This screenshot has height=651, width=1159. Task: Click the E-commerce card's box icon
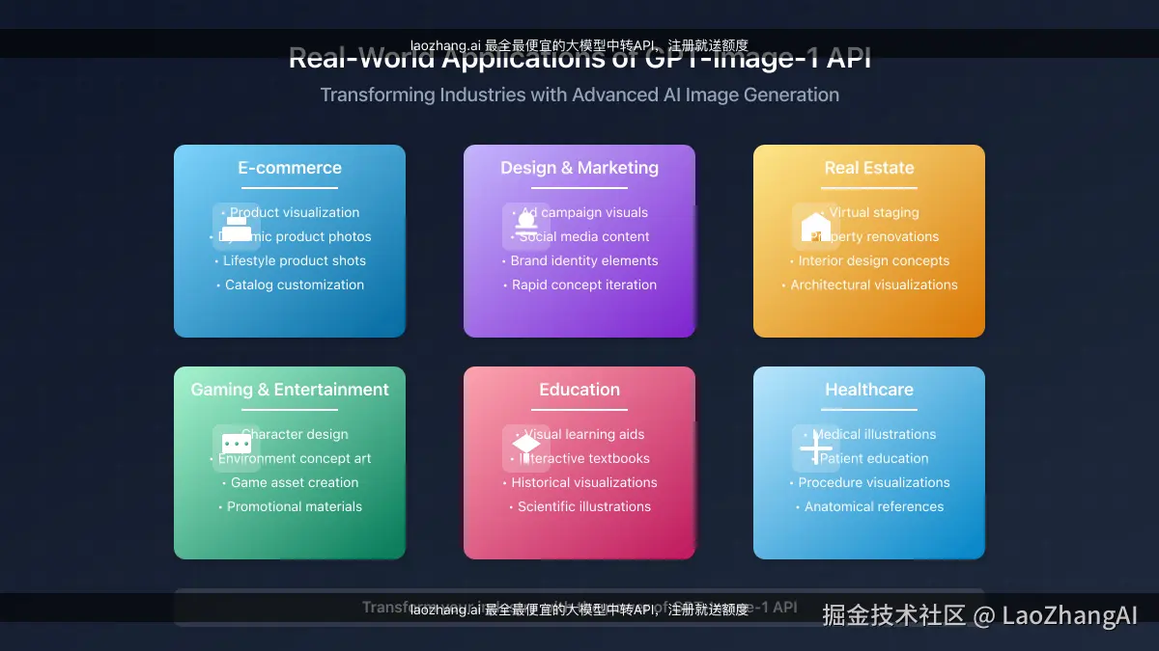pyautogui.click(x=237, y=227)
